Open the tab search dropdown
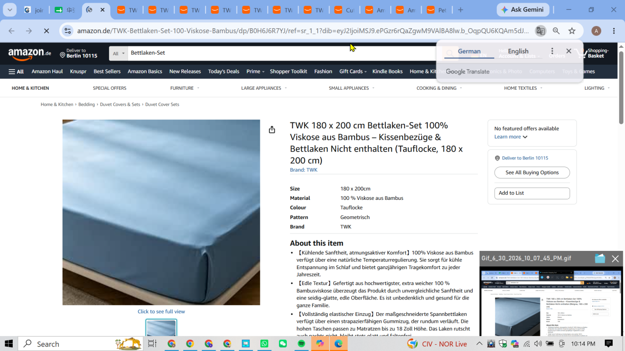The width and height of the screenshot is (625, 351). pos(10,10)
